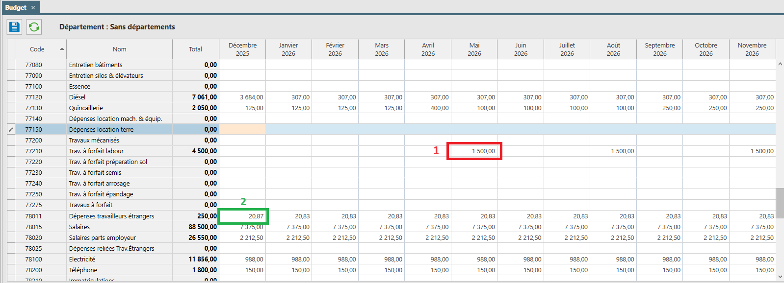The height and width of the screenshot is (283, 784).
Task: Select Trav. à forfait épandage row
Action: click(101, 194)
